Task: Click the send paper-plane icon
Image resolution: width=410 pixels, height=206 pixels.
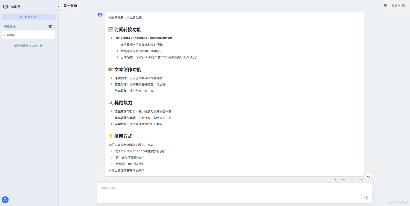Action: (x=366, y=198)
